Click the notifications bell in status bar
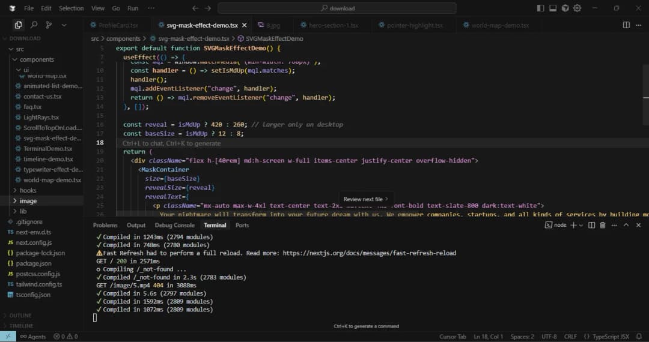649x342 pixels. [x=639, y=337]
